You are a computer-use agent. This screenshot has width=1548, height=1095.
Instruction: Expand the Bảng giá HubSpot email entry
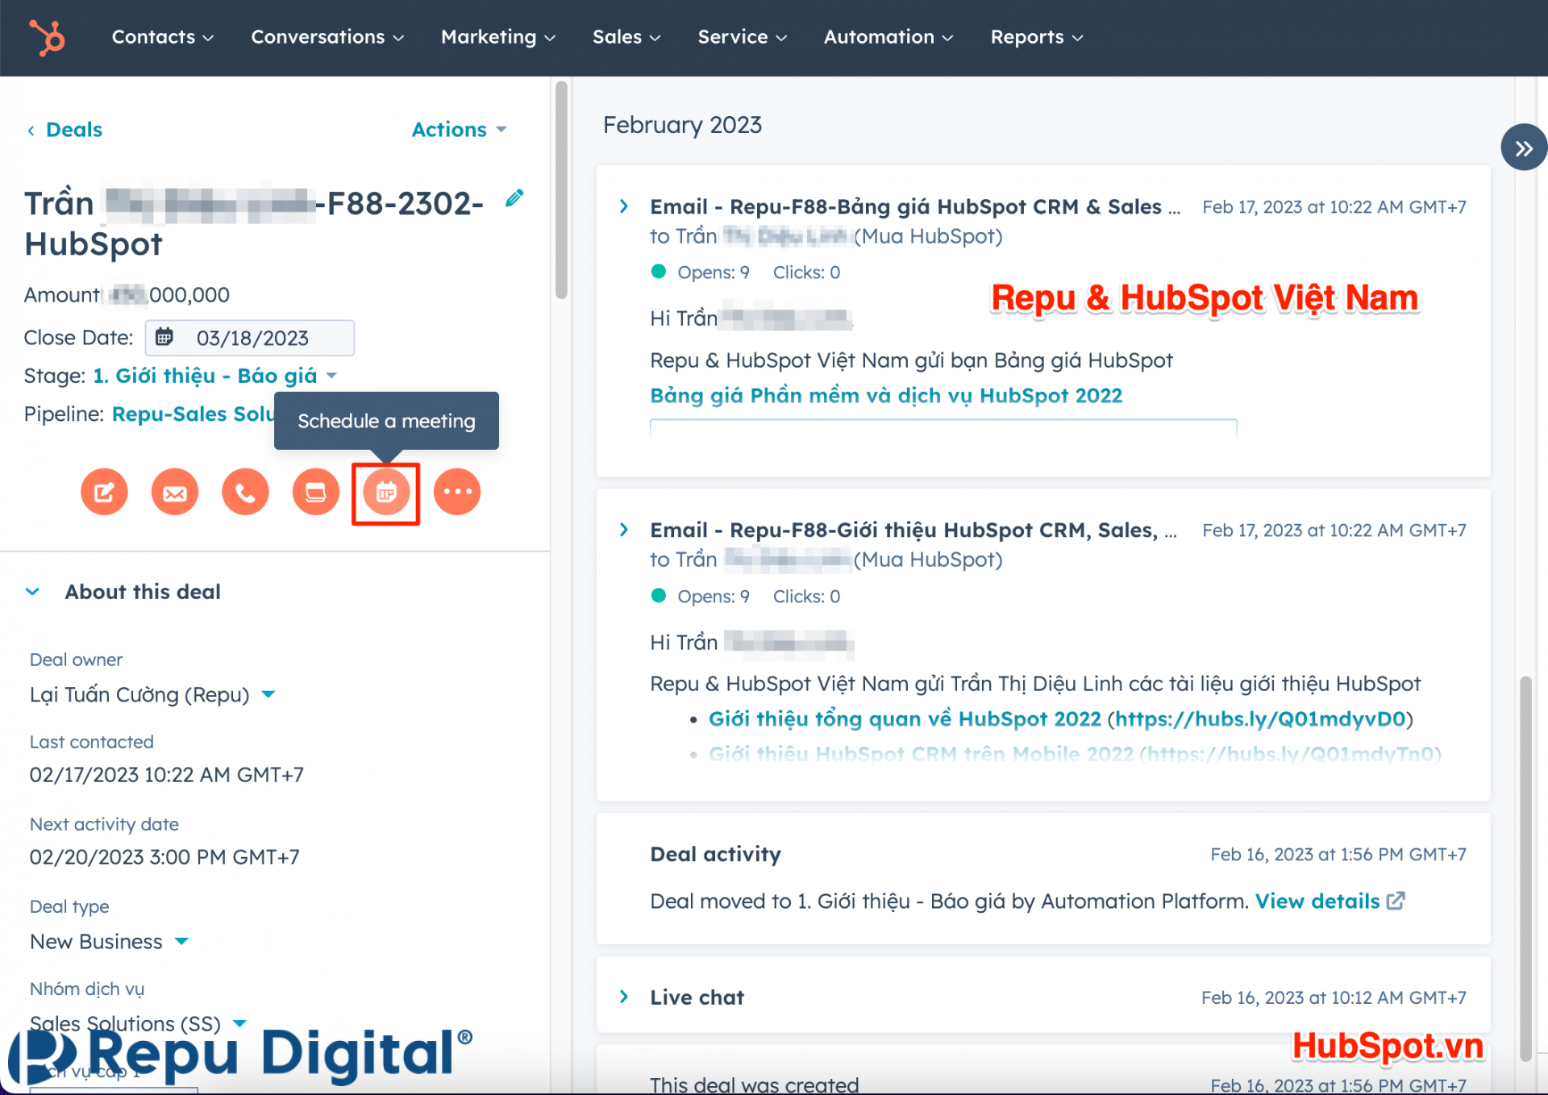pyautogui.click(x=623, y=206)
